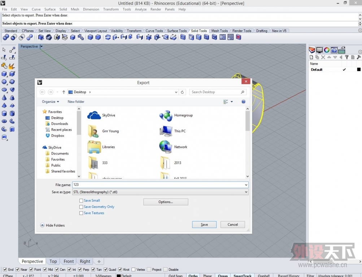Click the Save button
Viewport: 362px width, 277px height.
(204, 225)
